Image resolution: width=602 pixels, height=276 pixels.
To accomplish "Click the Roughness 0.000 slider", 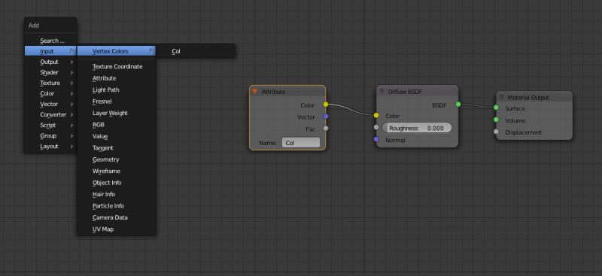I will 417,128.
